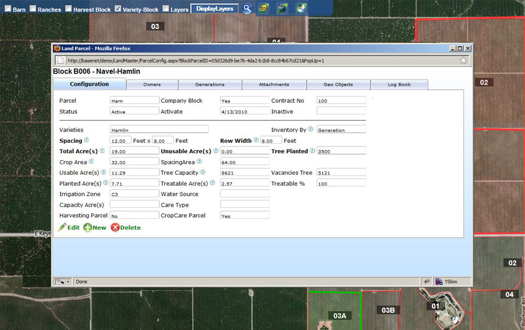Click the CropCare Parcel field Yes
Screen dimensions: 525x330
245,215
